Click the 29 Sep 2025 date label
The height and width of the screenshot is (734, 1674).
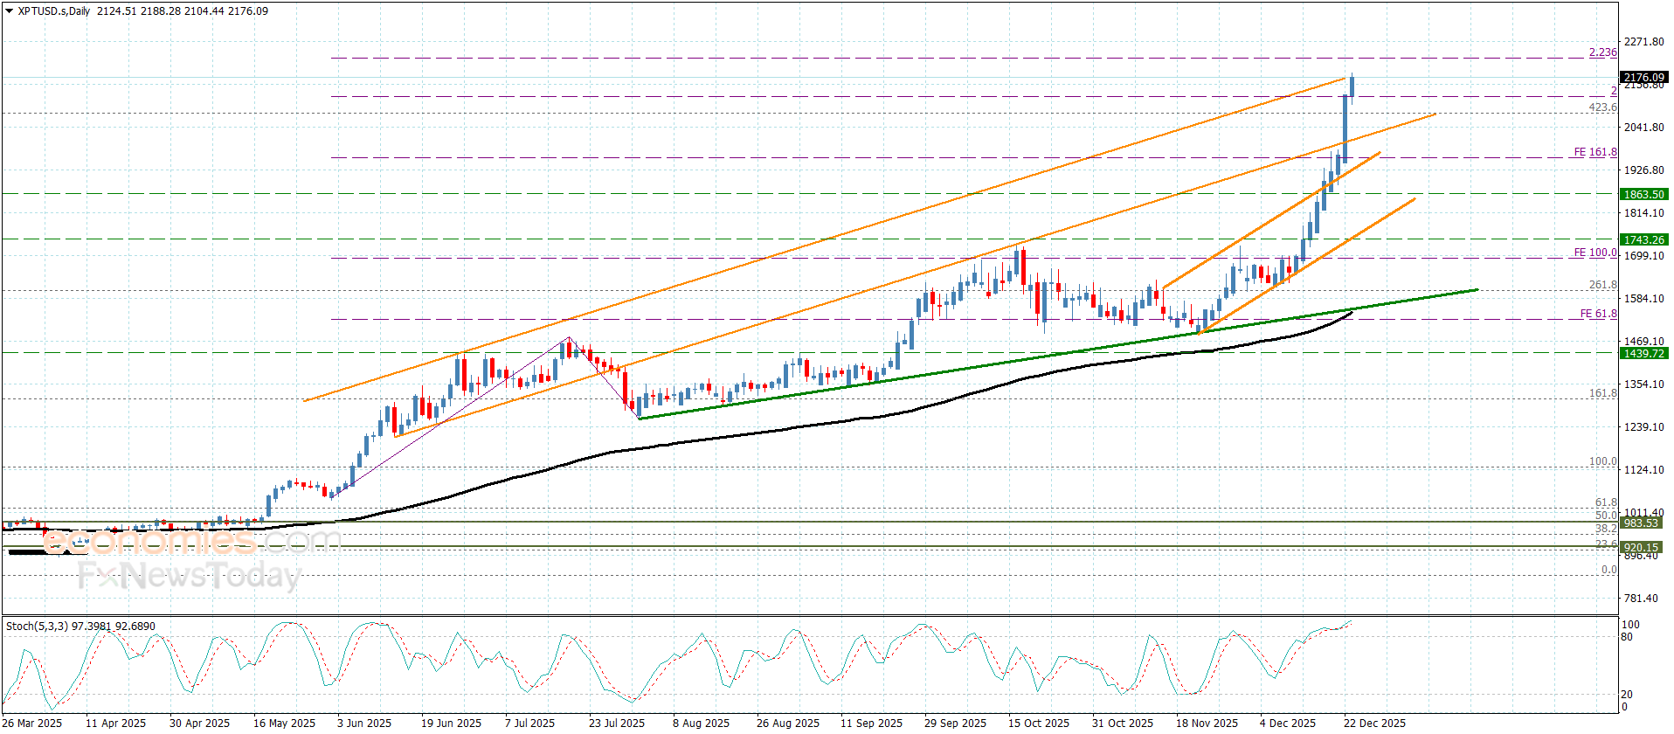955,723
